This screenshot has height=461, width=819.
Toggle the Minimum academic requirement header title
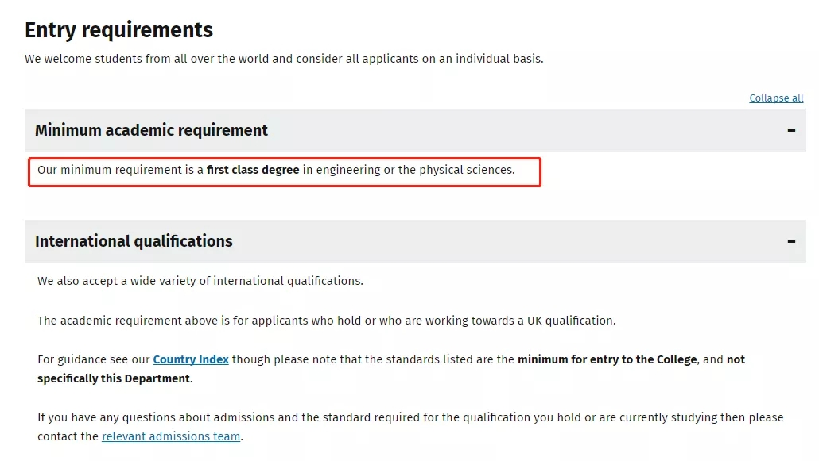151,130
